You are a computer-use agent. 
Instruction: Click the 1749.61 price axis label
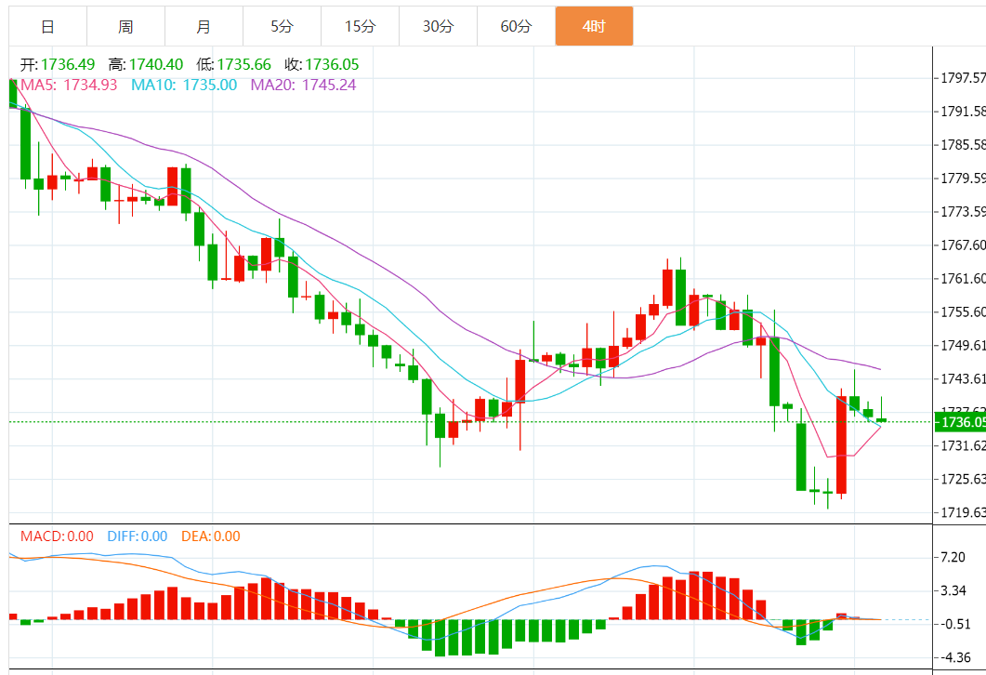coord(963,345)
